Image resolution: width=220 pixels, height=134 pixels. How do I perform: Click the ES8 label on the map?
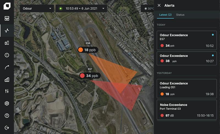pos(88,43)
